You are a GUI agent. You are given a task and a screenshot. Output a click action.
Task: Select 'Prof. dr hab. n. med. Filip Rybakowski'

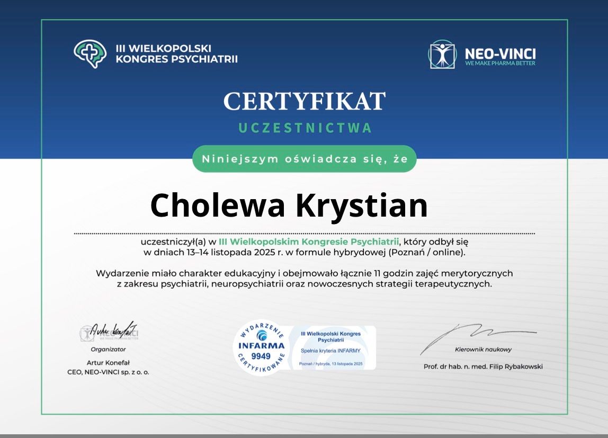coord(483,367)
